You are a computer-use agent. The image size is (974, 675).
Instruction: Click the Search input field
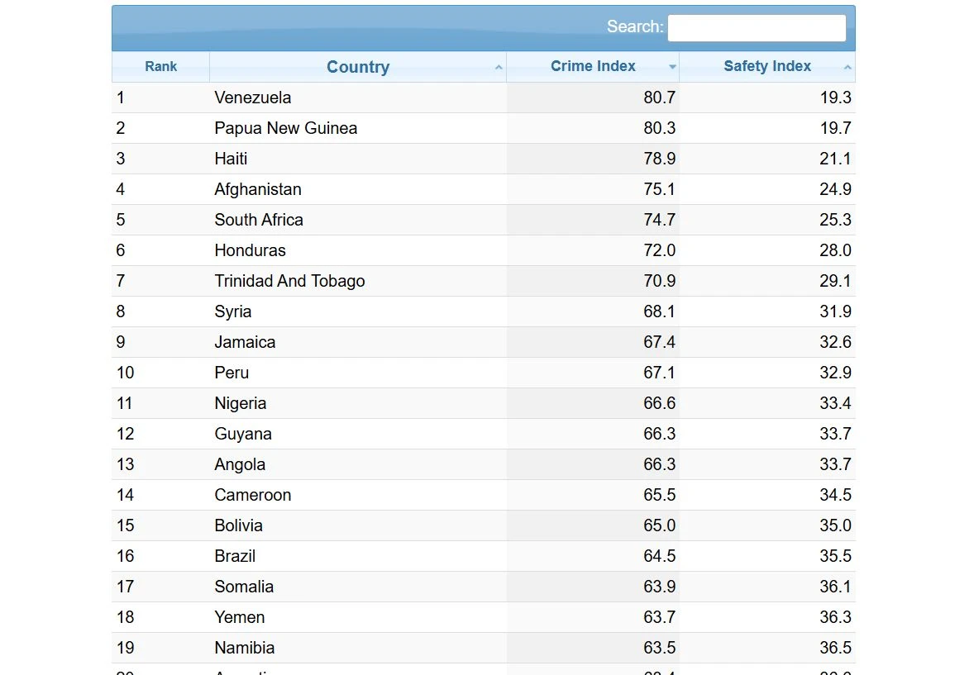[757, 28]
